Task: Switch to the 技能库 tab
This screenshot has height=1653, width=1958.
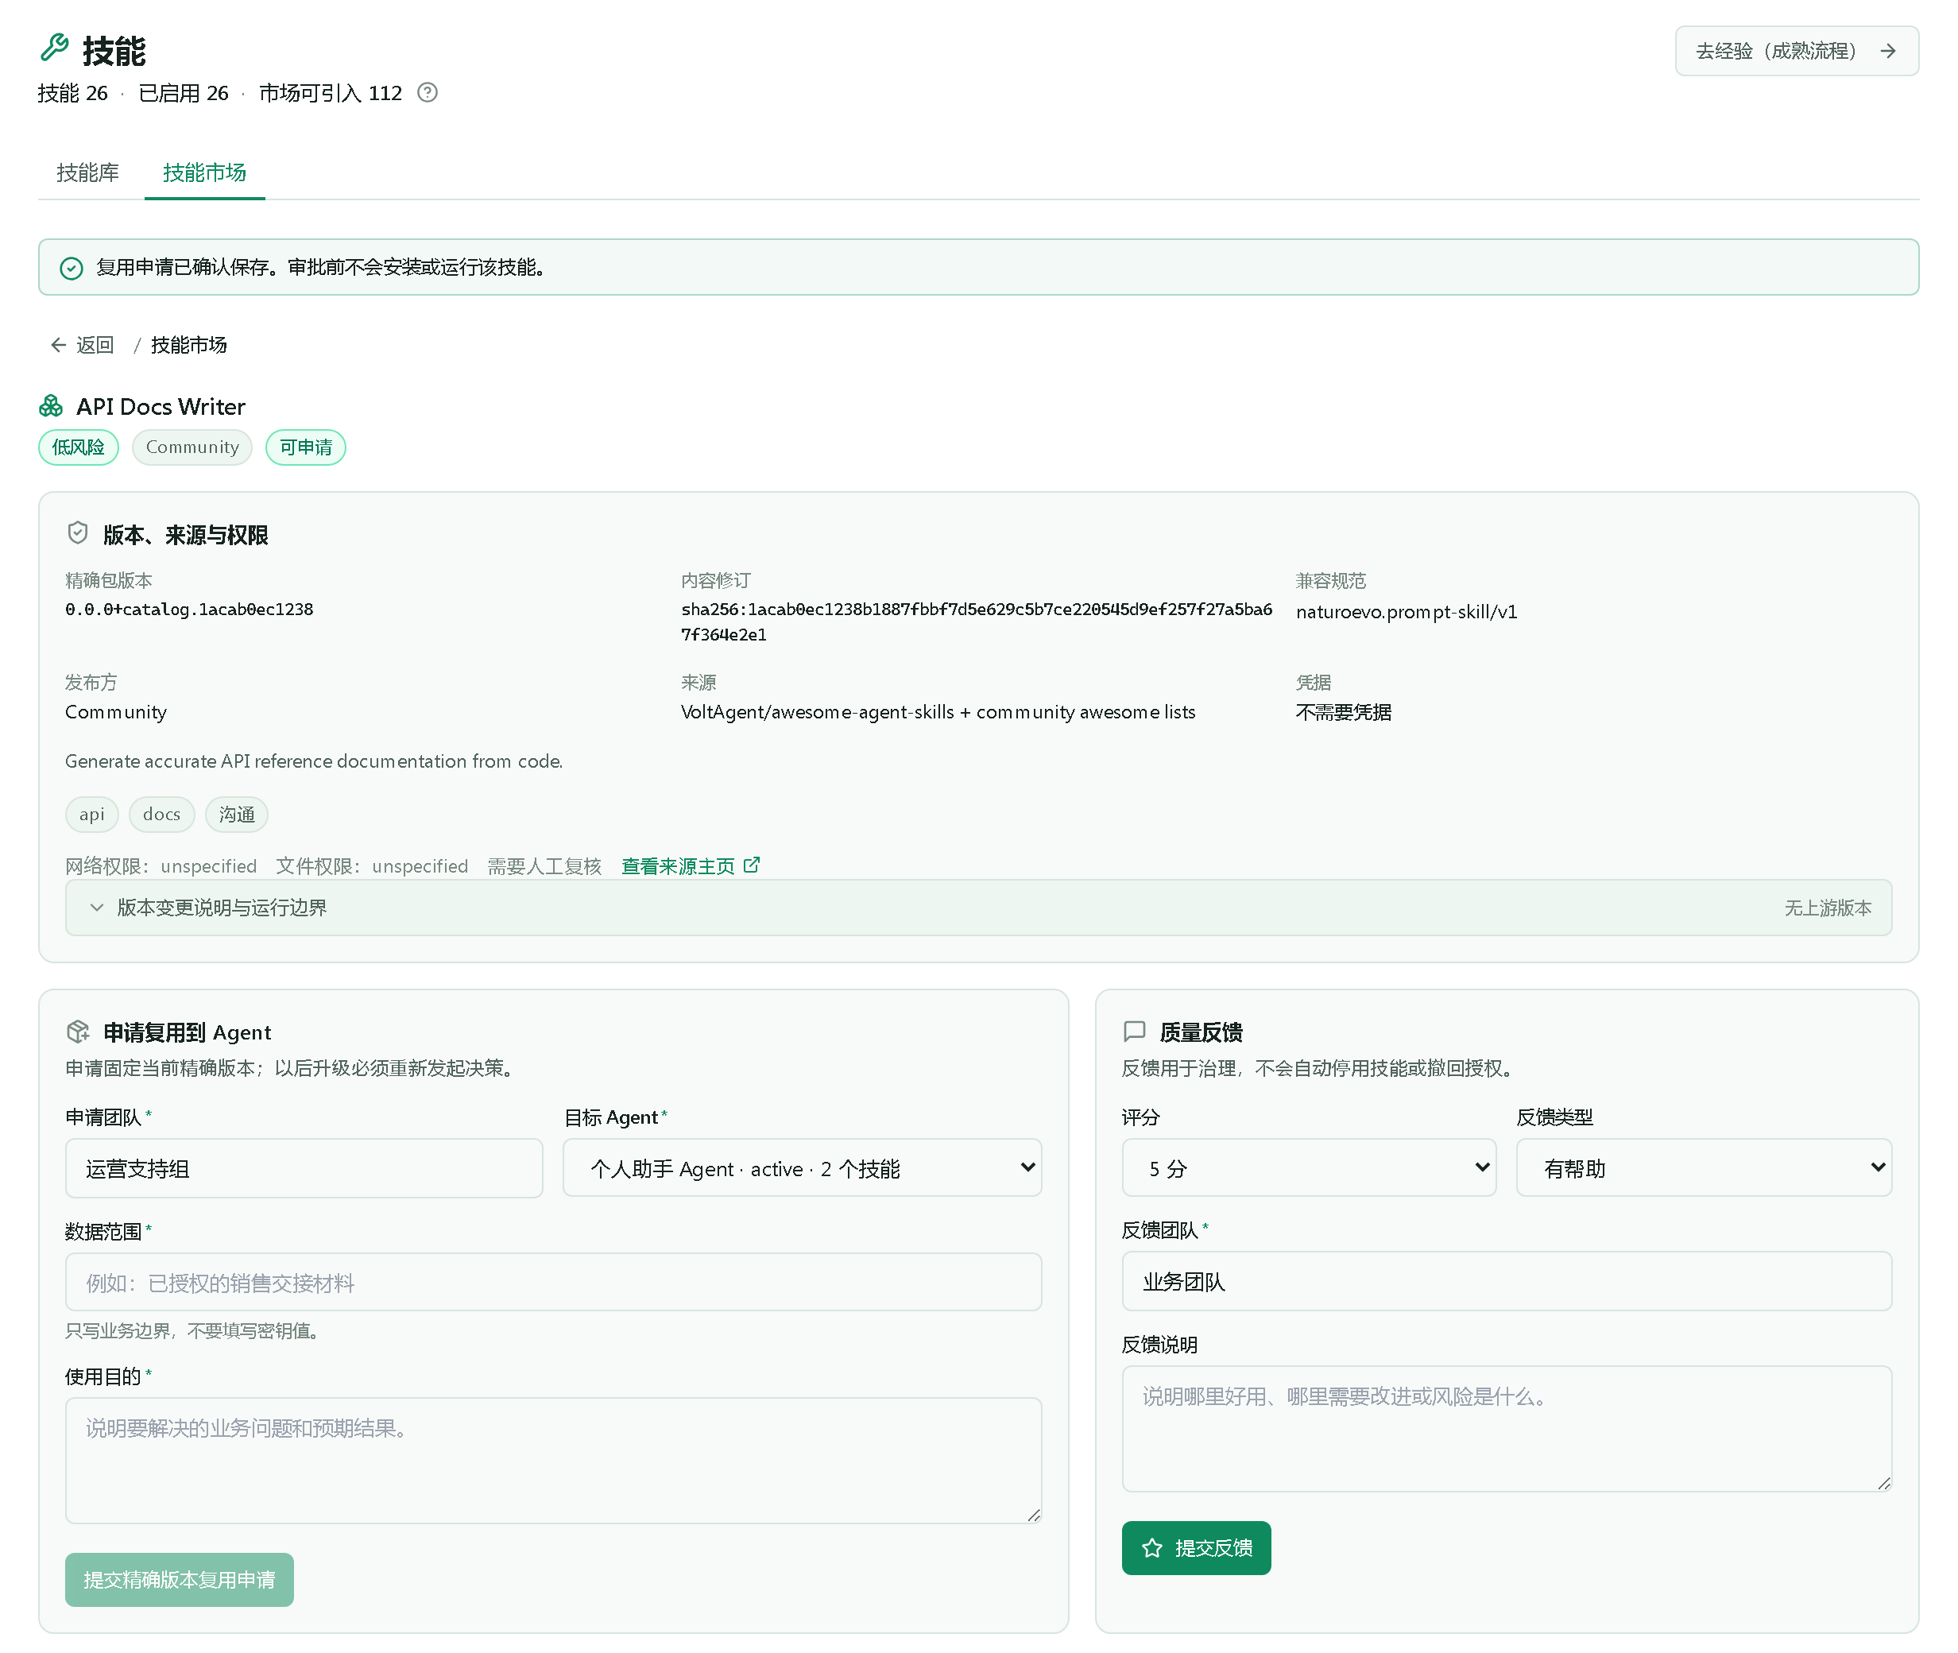Action: pyautogui.click(x=88, y=172)
